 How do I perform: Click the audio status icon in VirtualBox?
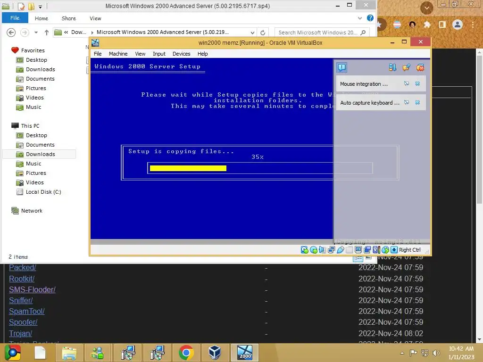click(x=323, y=250)
